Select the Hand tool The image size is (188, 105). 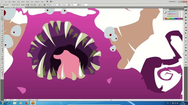2,65
